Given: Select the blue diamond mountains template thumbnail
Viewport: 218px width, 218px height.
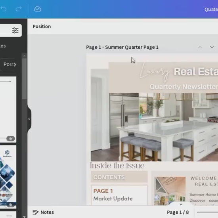Looking at the screenshot, I should pos(8,177).
